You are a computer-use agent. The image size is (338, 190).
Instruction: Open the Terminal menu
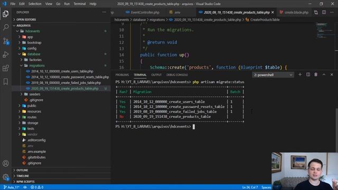pos(80,4)
